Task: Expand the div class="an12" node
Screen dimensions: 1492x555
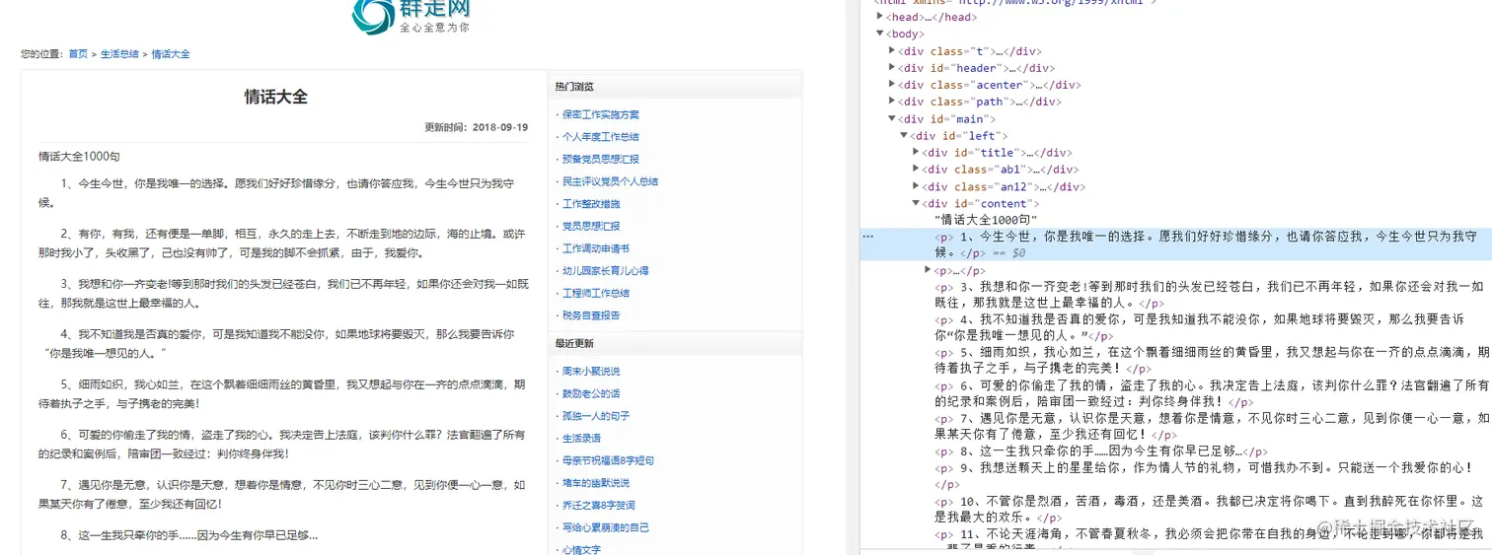Action: coord(916,186)
